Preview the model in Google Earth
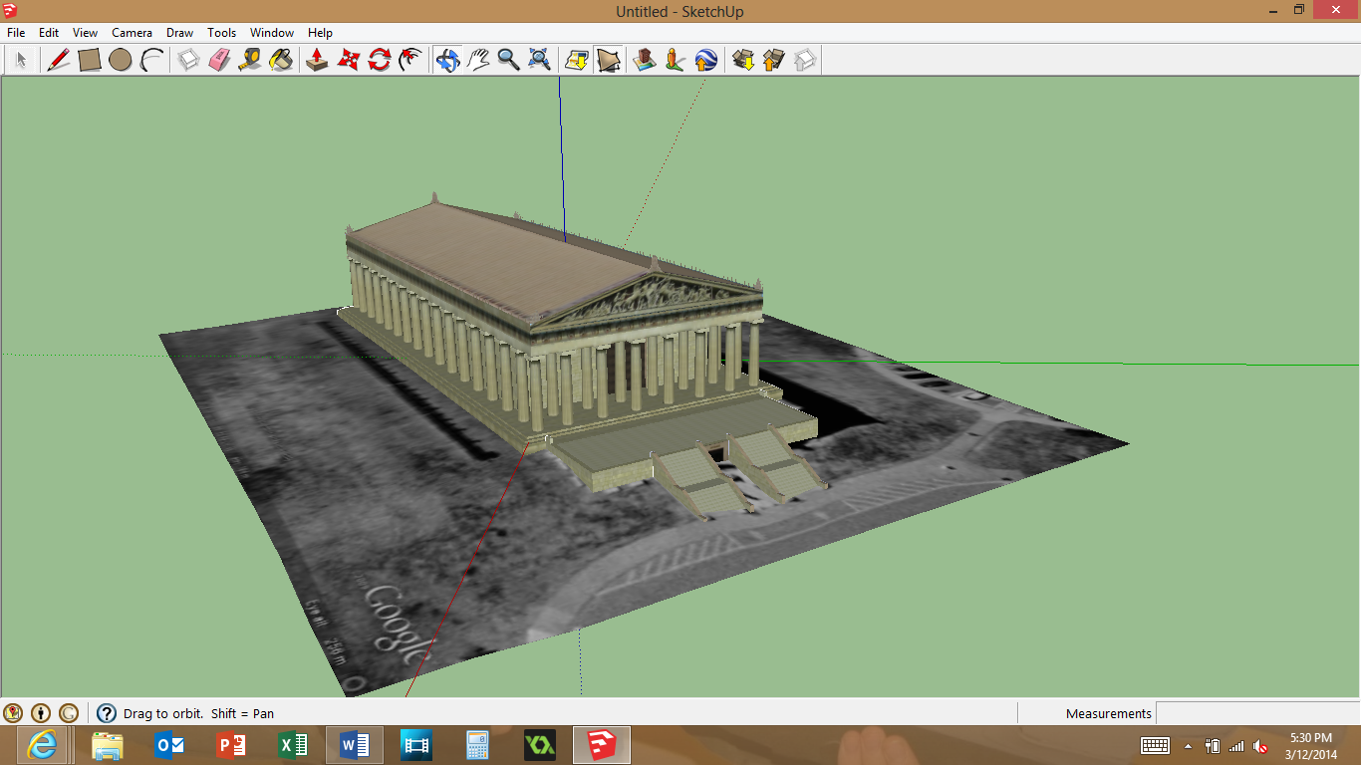The image size is (1361, 765). point(705,60)
